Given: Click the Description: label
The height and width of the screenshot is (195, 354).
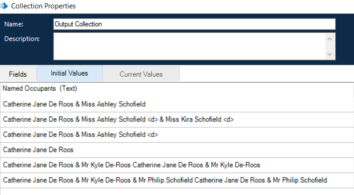Looking at the screenshot, I should 22,38.
